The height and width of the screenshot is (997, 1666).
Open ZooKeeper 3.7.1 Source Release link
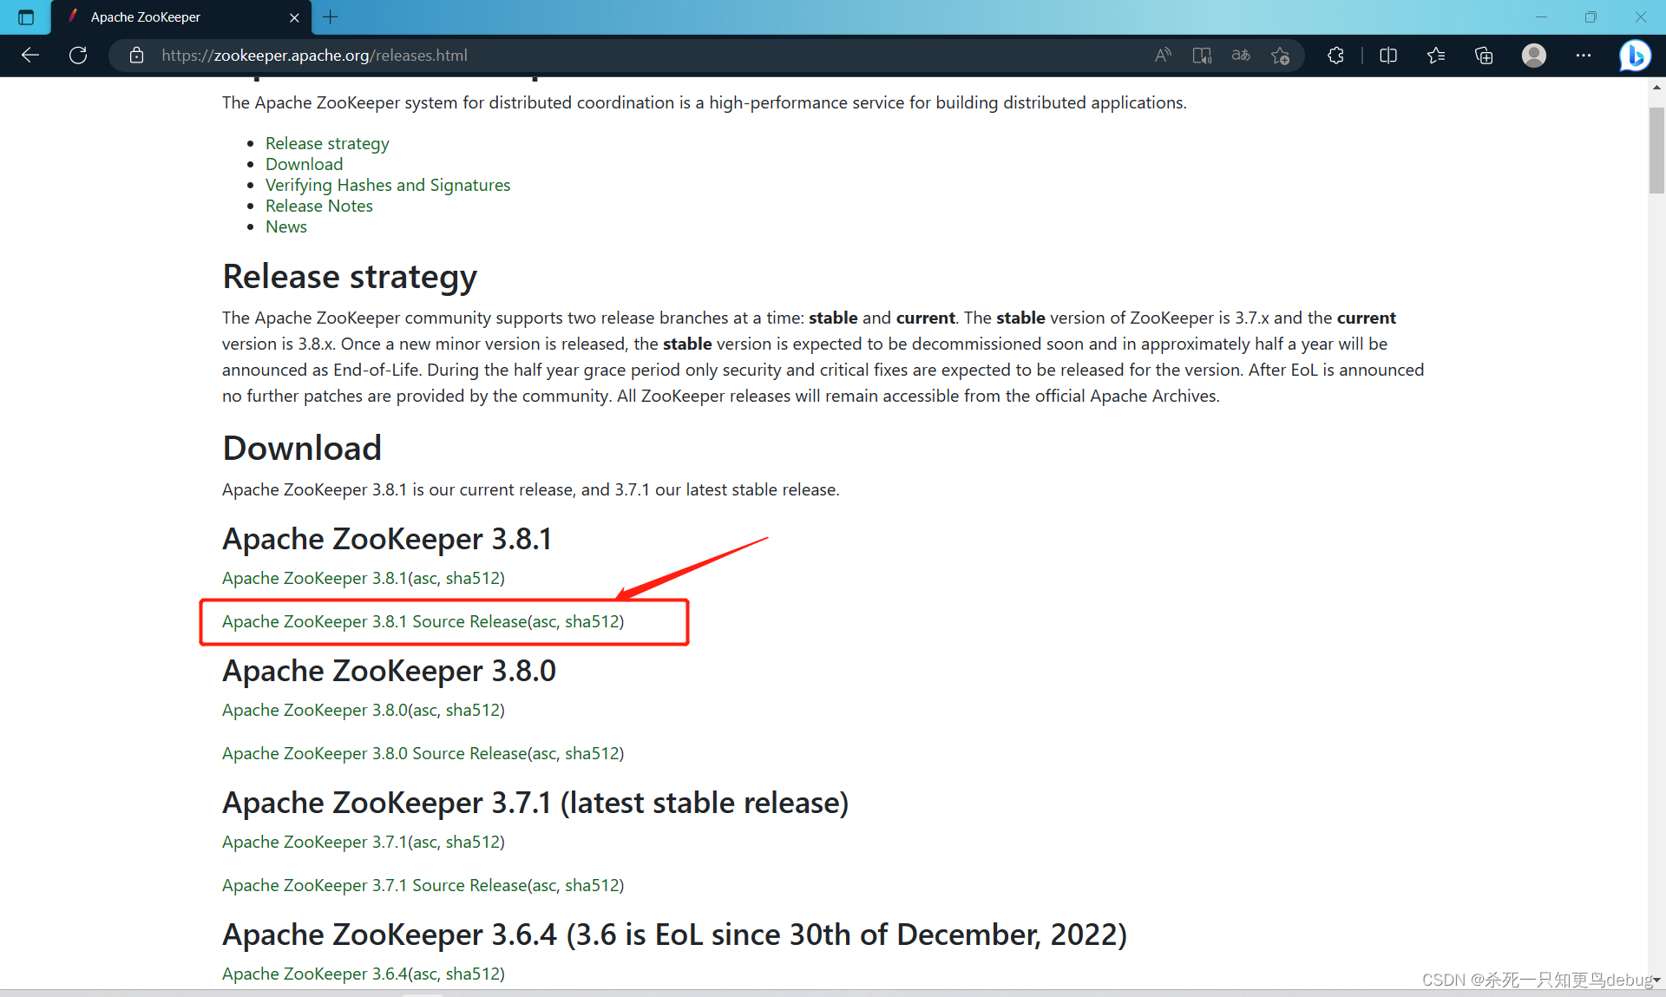374,885
